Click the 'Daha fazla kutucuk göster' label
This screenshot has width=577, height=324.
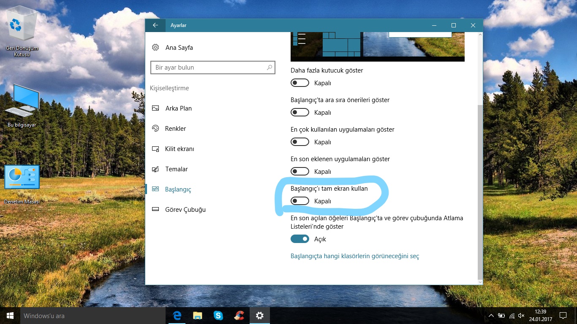click(327, 70)
